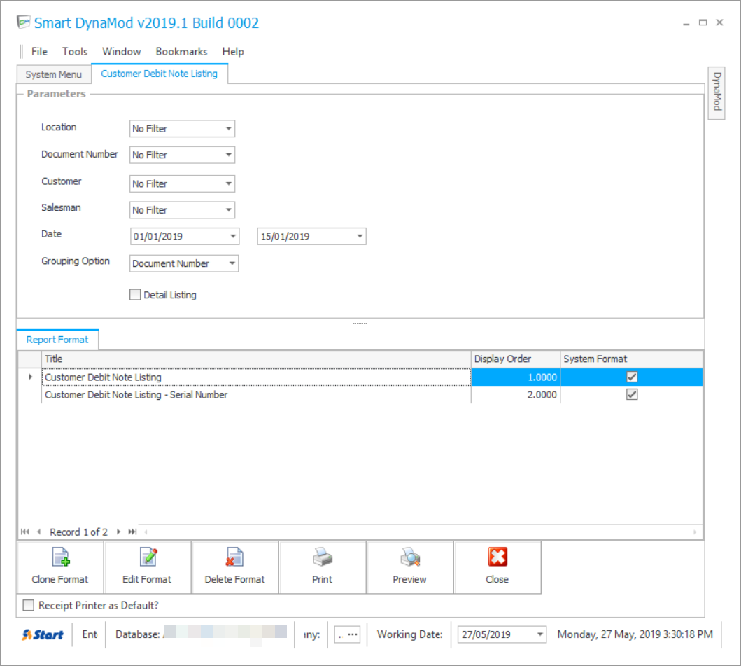The image size is (741, 666).
Task: Click the horizontal scrollbar of report grid
Action: point(421,532)
